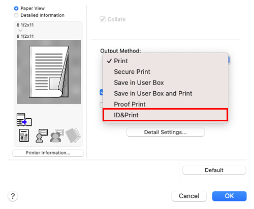This screenshot has width=254, height=209.
Task: Click the grayed-out stacked pages icon
Action: 73,136
